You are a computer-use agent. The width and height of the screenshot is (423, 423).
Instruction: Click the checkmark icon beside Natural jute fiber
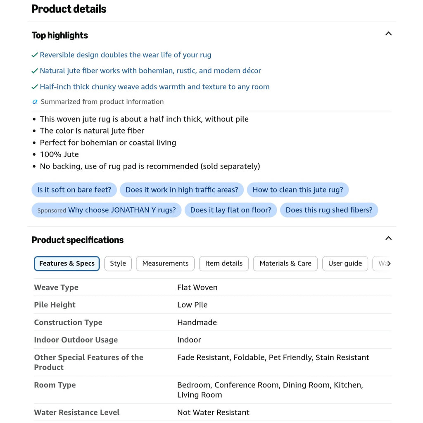click(x=35, y=71)
